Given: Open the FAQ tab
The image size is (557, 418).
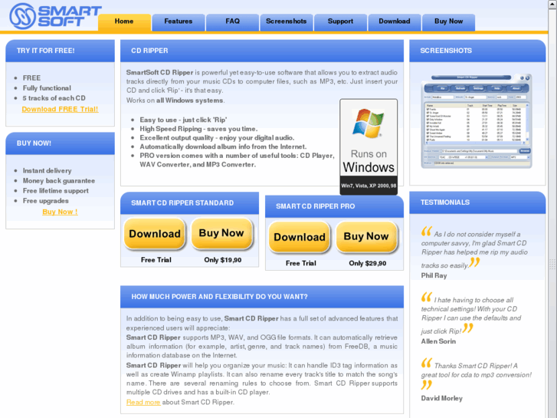Looking at the screenshot, I should coord(232,21).
